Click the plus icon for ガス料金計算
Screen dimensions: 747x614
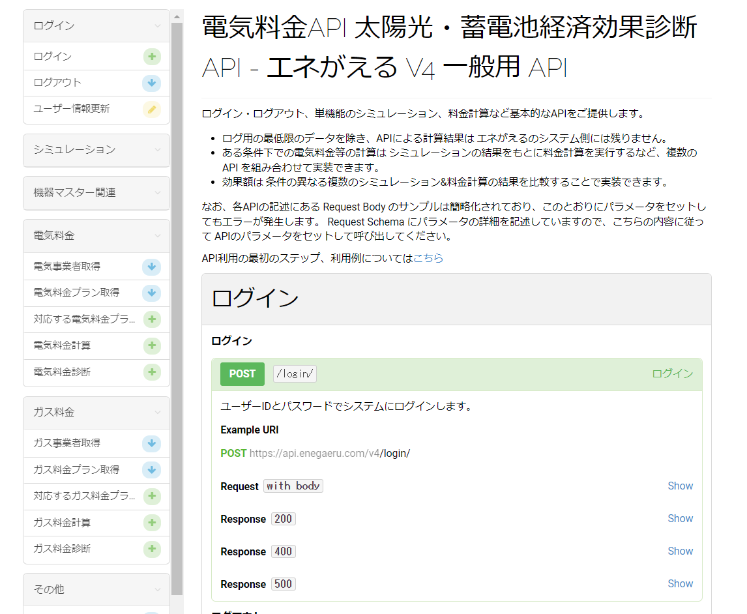click(x=152, y=523)
